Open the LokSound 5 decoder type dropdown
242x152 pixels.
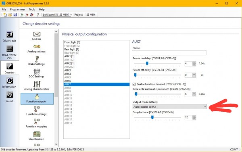click(57, 15)
